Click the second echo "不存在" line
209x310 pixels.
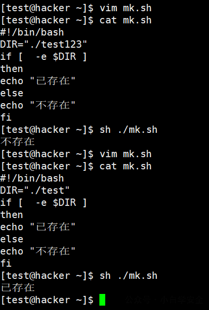[x=38, y=251]
